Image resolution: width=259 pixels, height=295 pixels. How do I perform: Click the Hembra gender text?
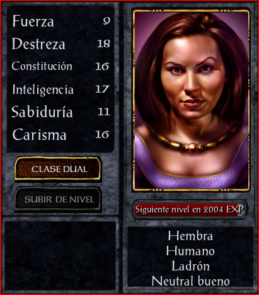click(x=190, y=236)
